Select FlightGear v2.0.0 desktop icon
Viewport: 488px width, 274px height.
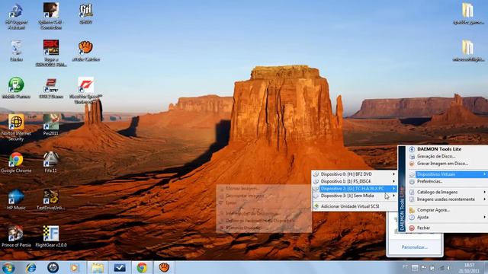pos(51,237)
